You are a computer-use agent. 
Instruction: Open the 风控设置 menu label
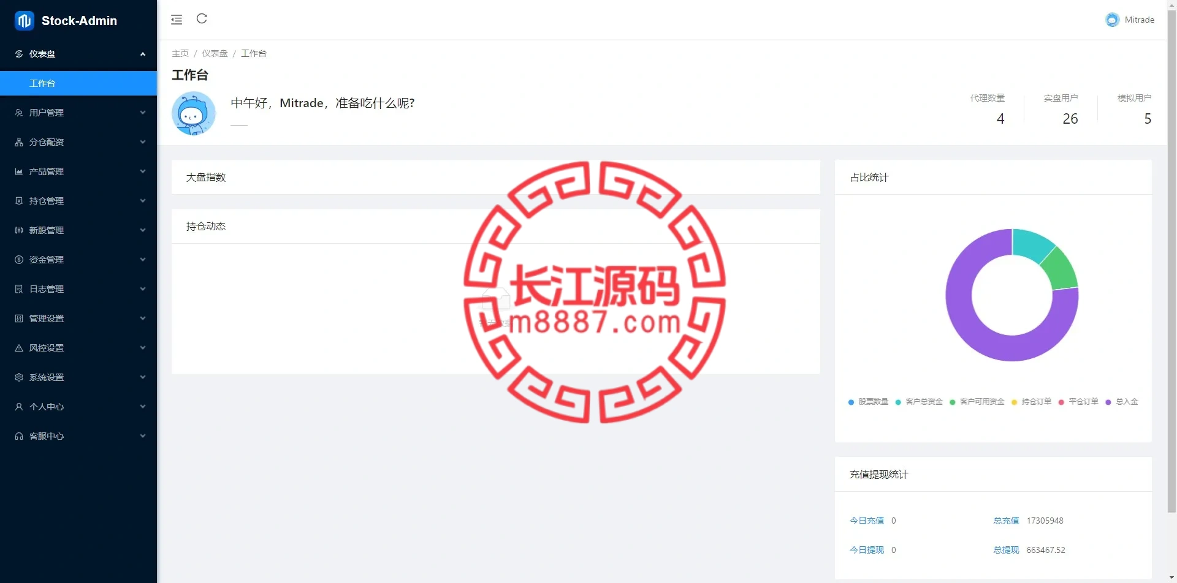click(47, 348)
